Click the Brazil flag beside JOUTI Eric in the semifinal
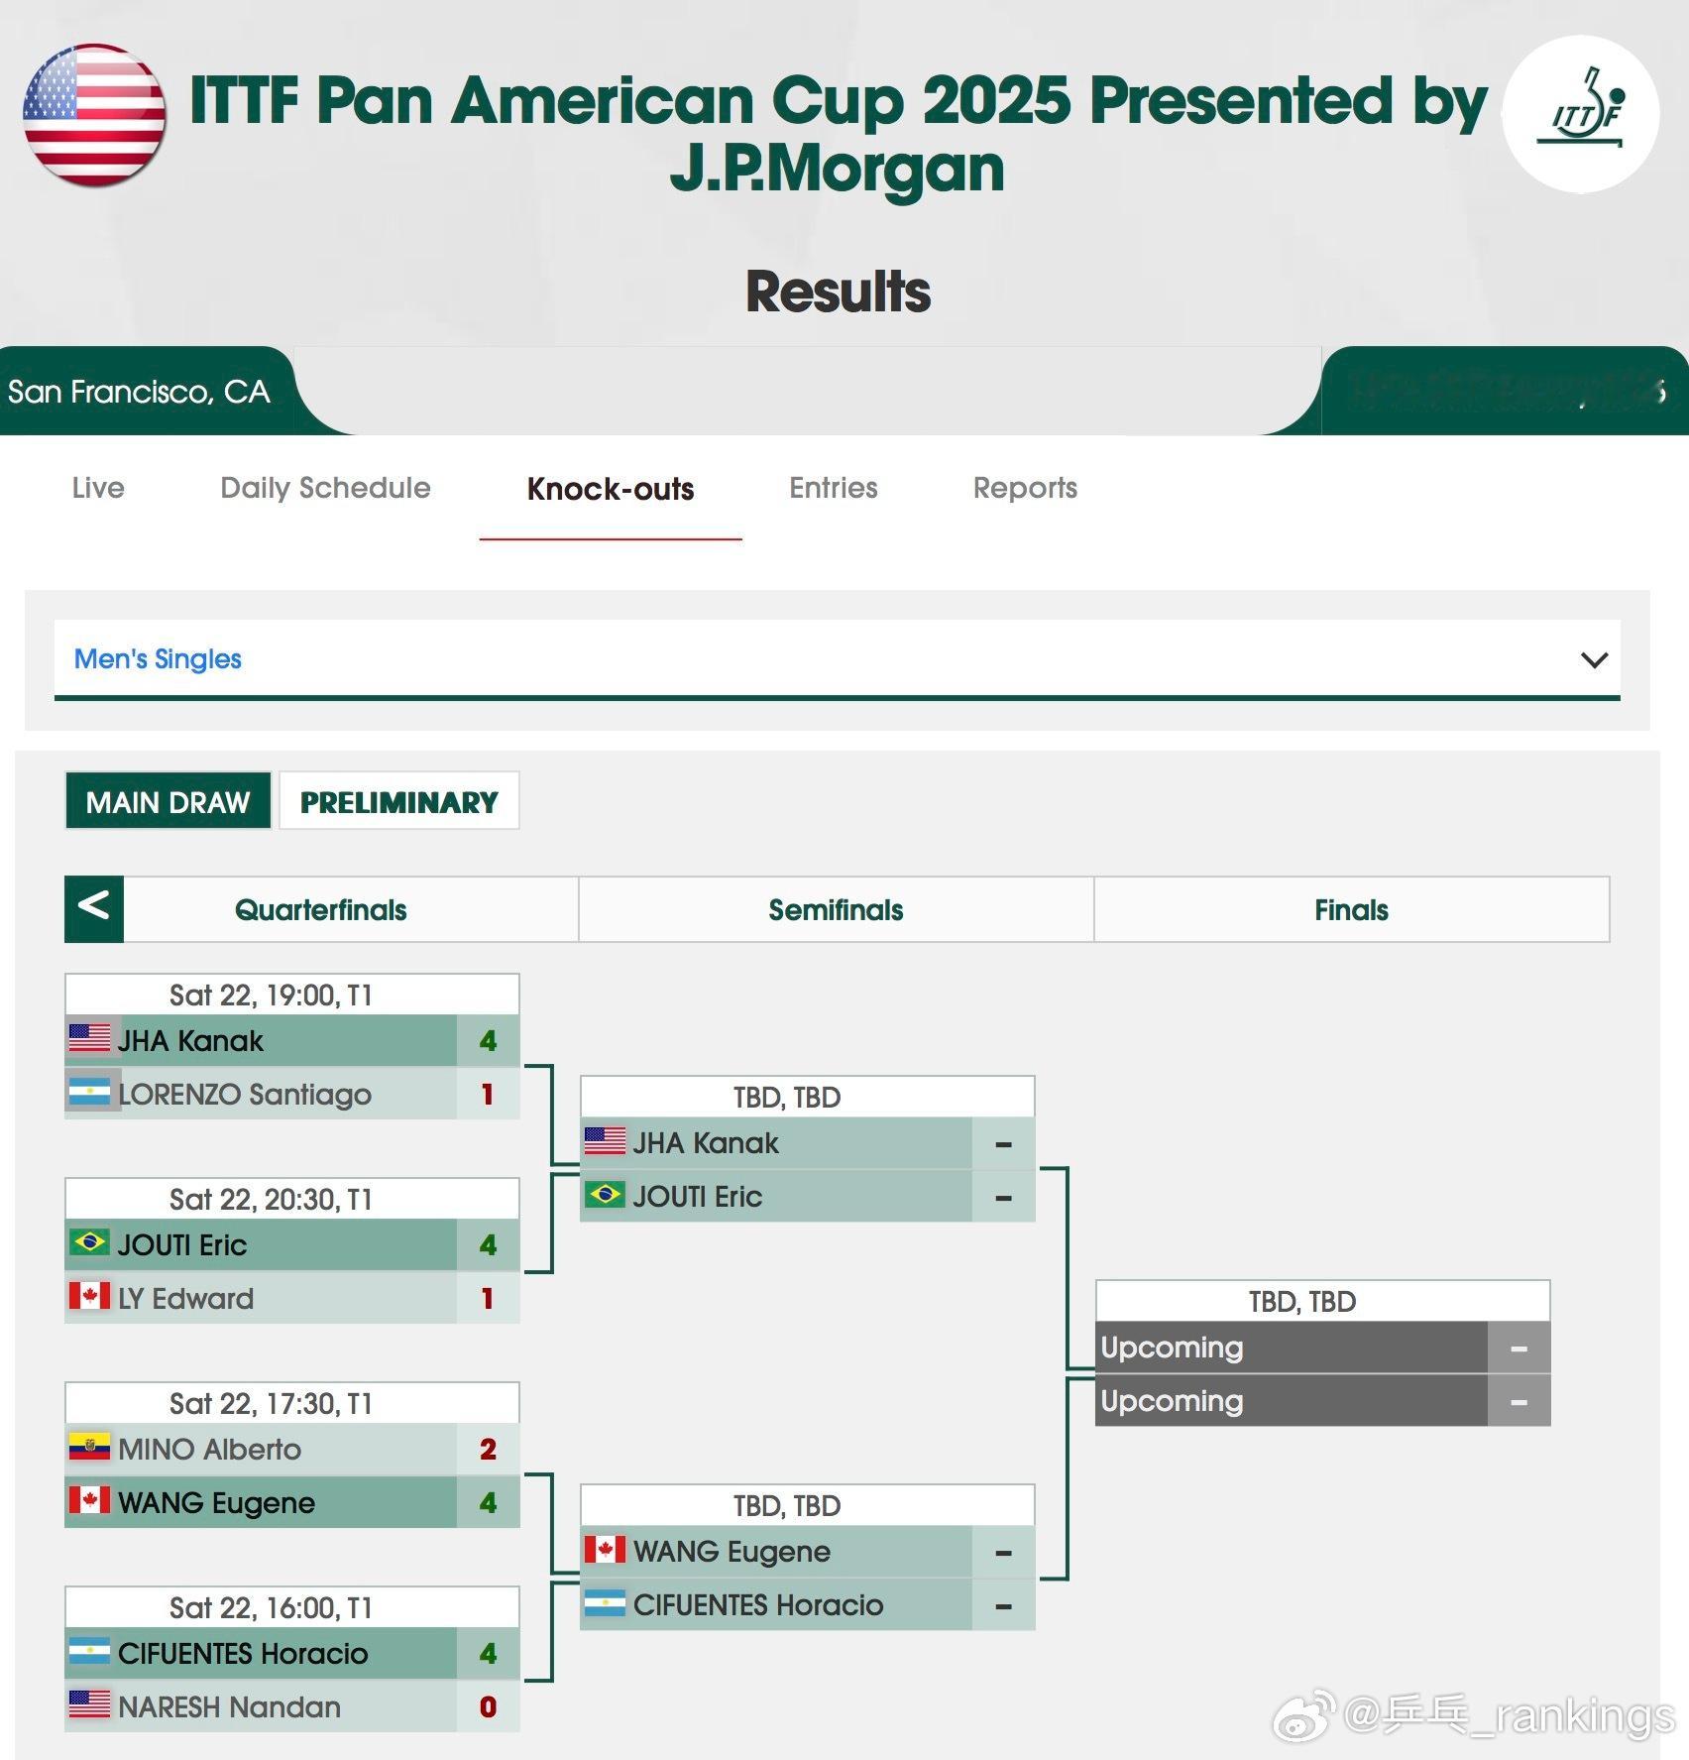 click(x=605, y=1195)
